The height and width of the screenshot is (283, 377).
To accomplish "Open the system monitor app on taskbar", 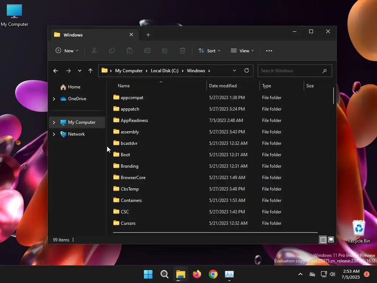I will click(x=229, y=274).
